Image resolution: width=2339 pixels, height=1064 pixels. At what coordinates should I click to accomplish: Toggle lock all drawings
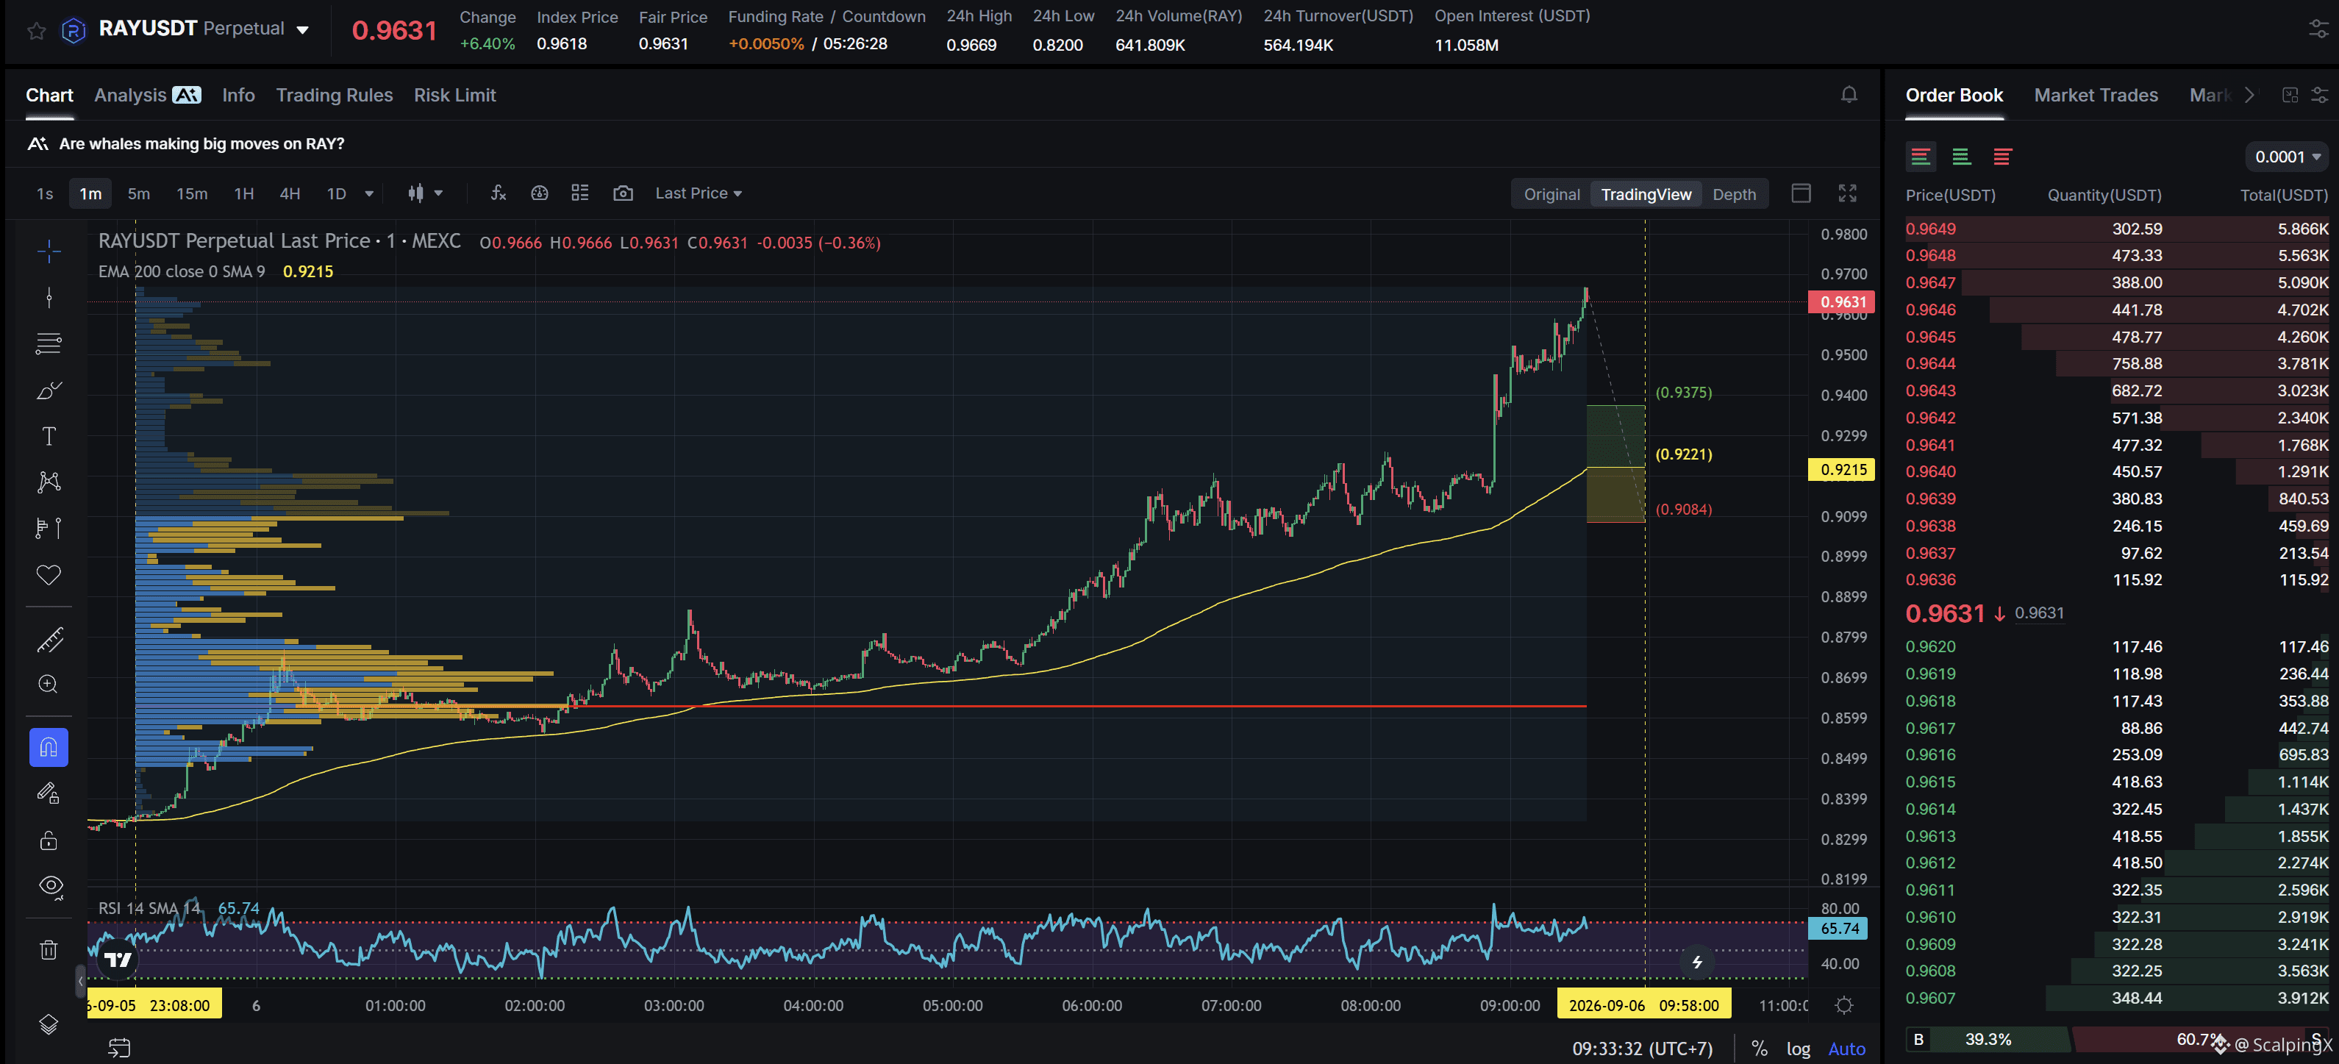(x=49, y=840)
